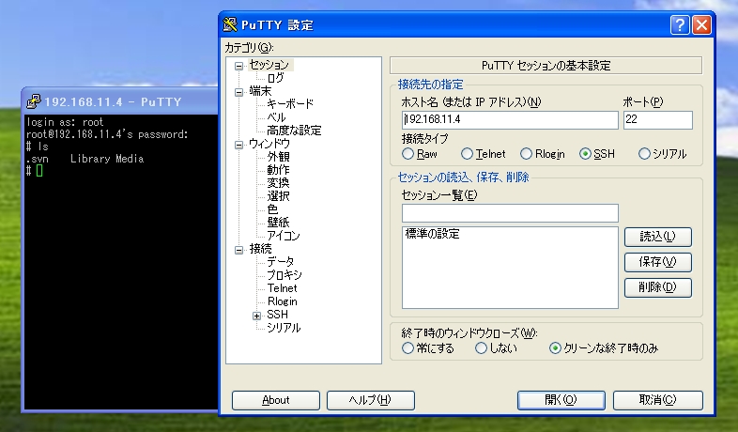
Task: Open the アイコン settings category
Action: [284, 236]
